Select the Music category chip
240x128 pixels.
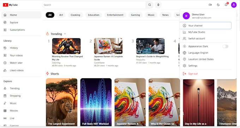[151, 15]
